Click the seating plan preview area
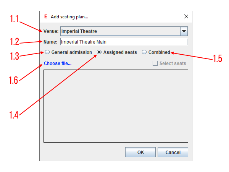 pos(116,106)
